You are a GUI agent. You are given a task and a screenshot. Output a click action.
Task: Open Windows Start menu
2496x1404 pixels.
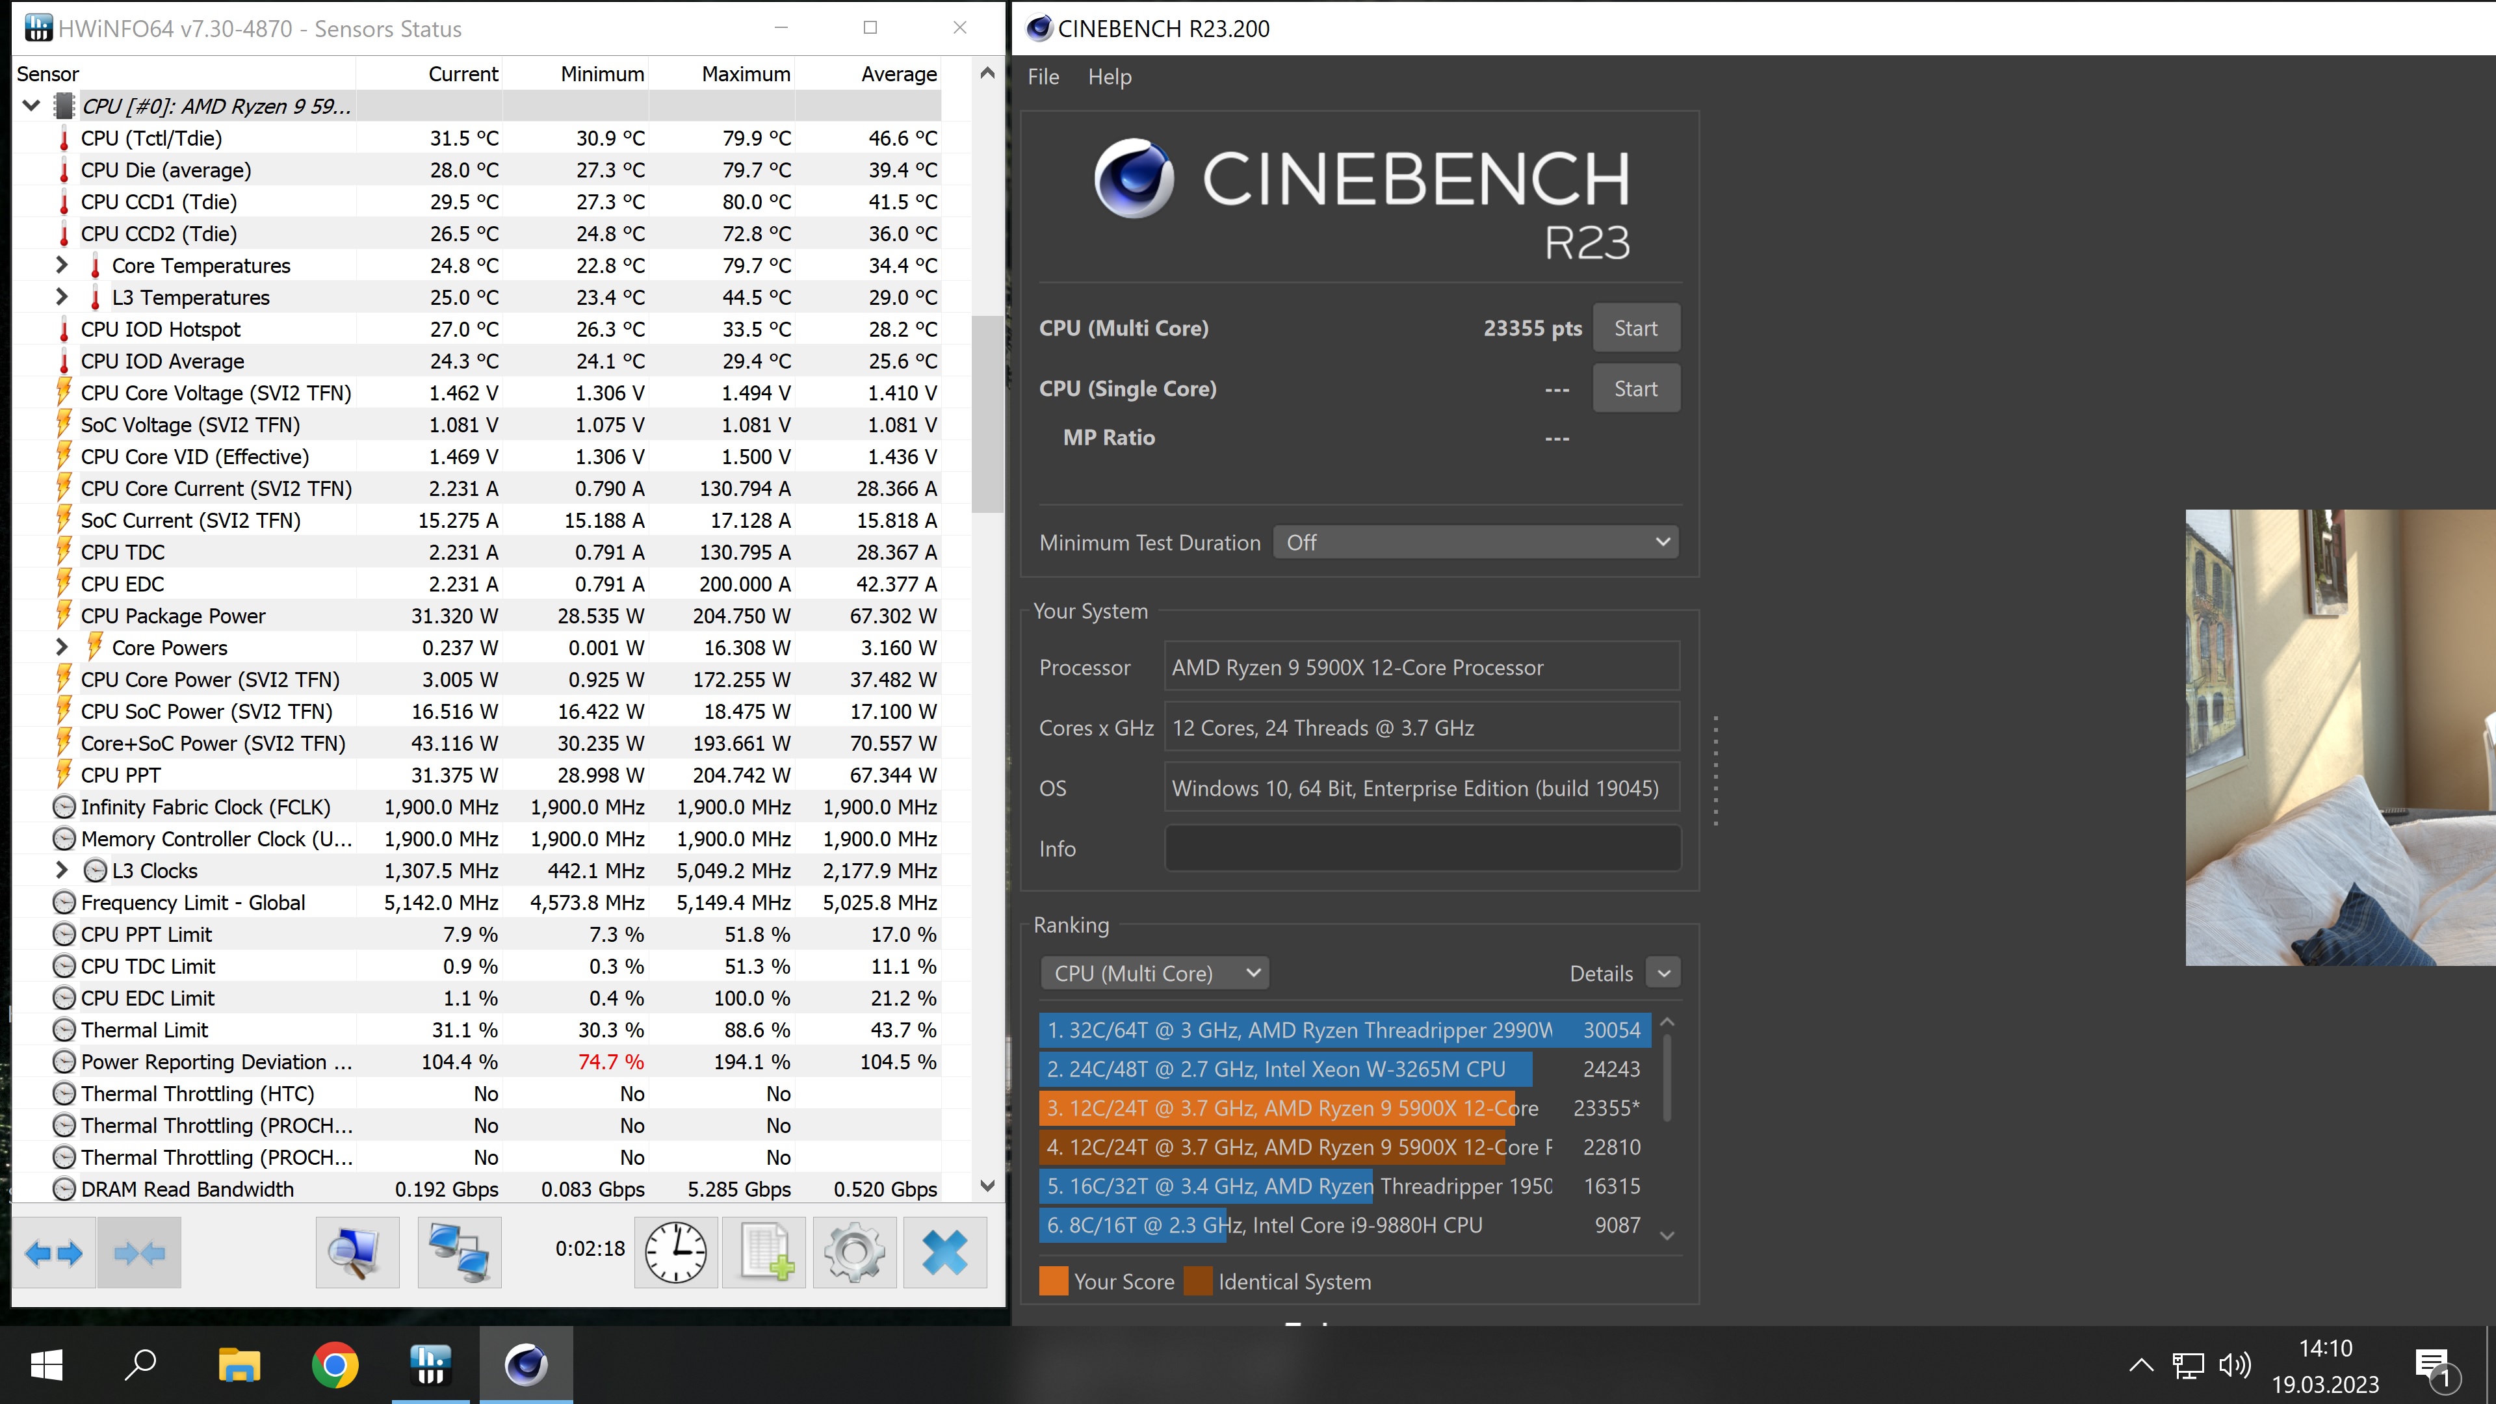click(x=47, y=1365)
